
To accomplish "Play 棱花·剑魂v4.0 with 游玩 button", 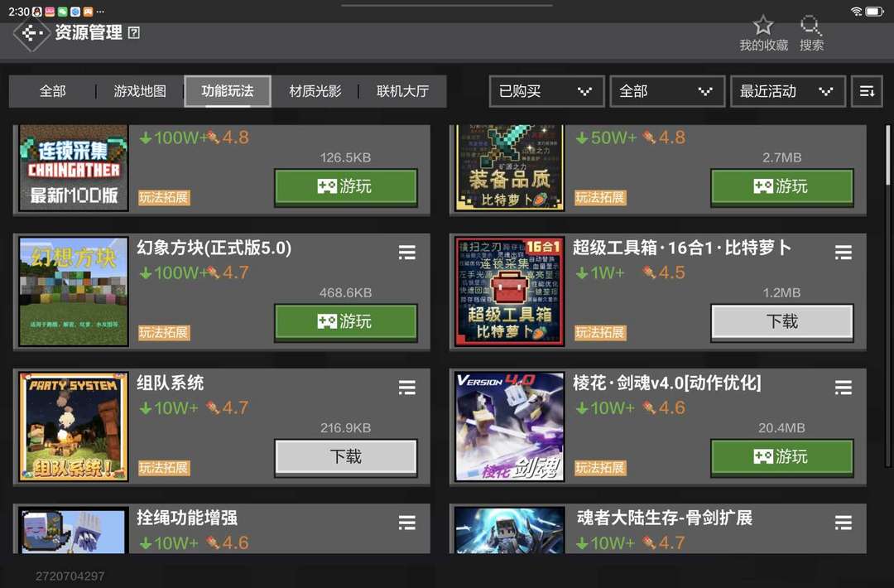I will 781,457.
